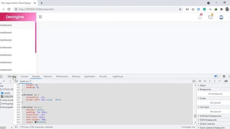Switch to the Console tab
Viewport: 230px width, 129px height.
coord(24,76)
